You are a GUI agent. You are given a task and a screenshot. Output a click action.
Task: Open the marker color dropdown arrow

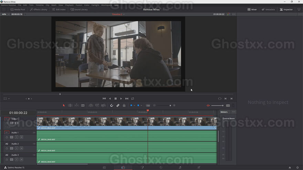pyautogui.click(x=141, y=105)
